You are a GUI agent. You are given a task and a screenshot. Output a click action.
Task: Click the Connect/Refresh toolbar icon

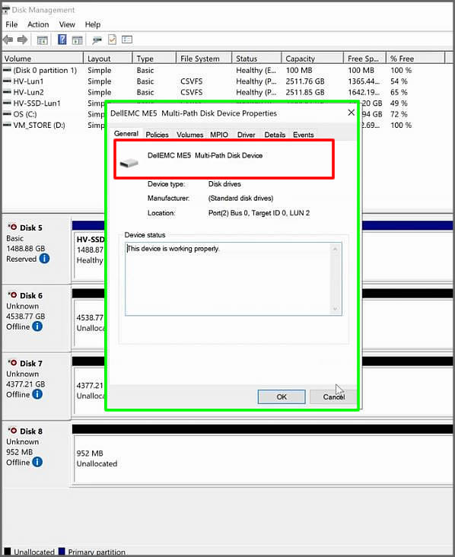pyautogui.click(x=97, y=40)
